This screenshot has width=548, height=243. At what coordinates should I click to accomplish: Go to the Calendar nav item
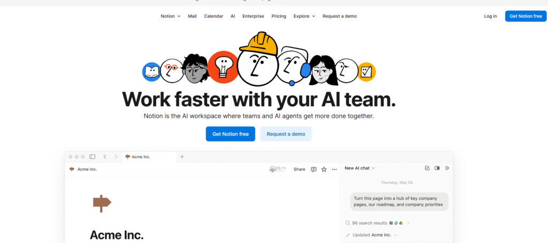tap(214, 16)
